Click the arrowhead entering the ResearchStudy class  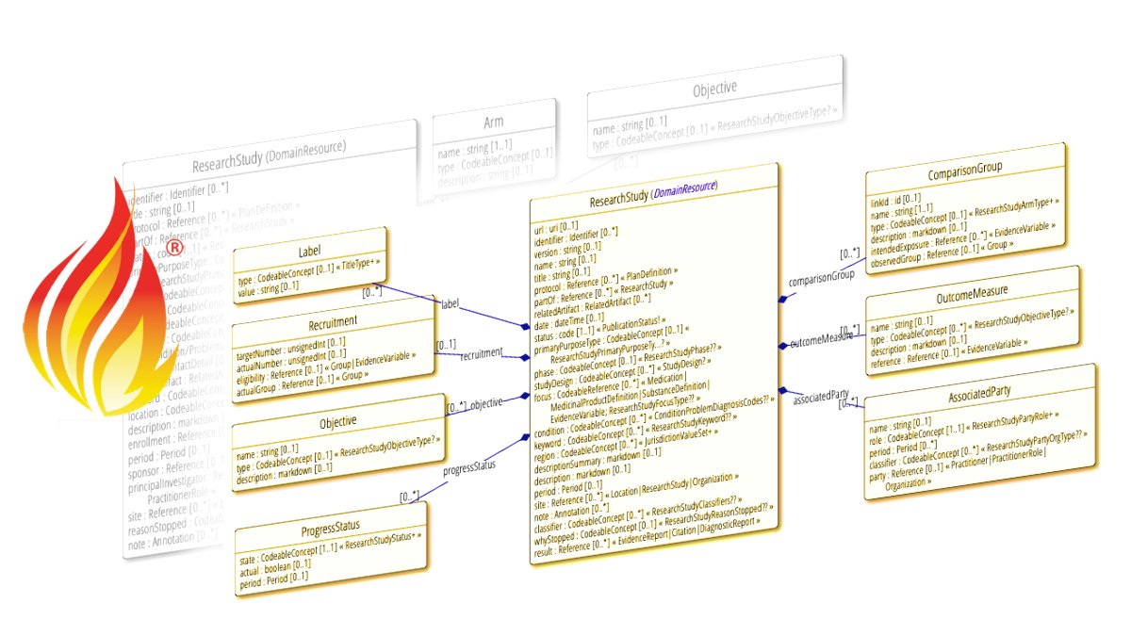pos(524,327)
